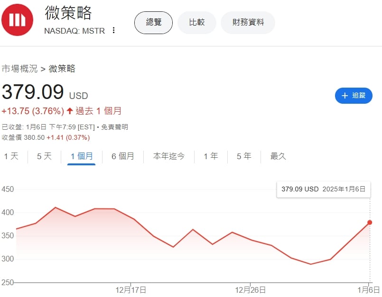Select the 1 天 time range
Viewport: 382px width, 297px height.
[11, 156]
